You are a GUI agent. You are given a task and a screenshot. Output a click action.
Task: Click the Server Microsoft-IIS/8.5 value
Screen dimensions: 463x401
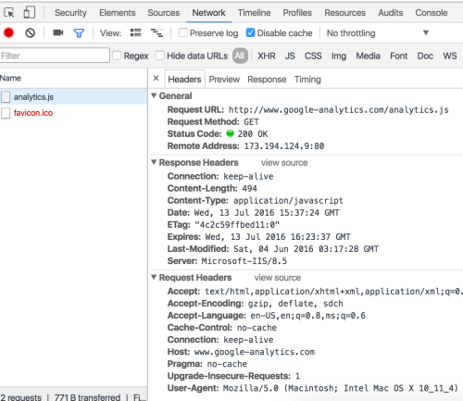pyautogui.click(x=244, y=261)
